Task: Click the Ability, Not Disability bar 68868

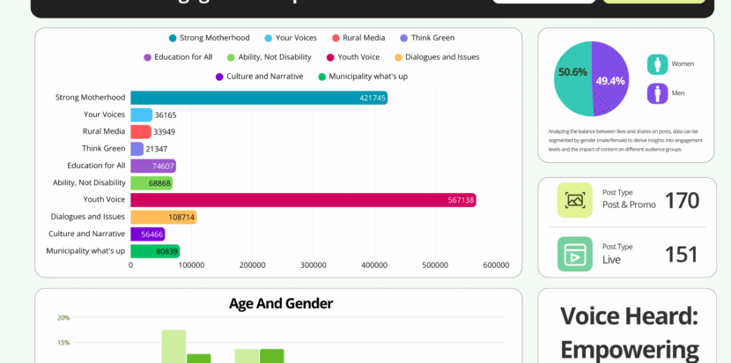Action: (x=151, y=183)
